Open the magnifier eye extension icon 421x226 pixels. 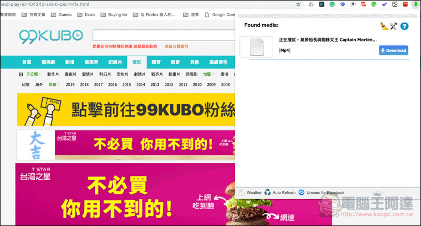pos(353,4)
